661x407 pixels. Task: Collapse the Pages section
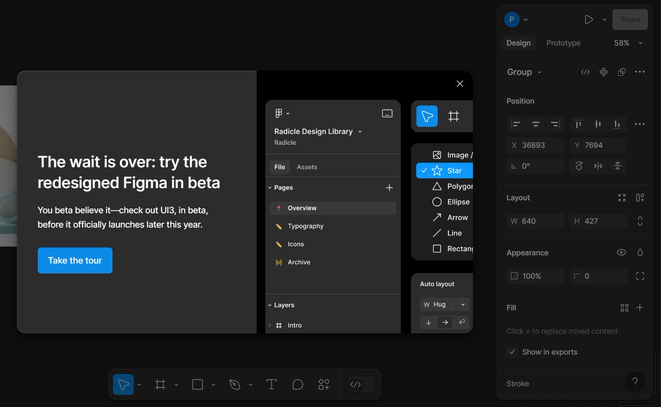pyautogui.click(x=269, y=188)
